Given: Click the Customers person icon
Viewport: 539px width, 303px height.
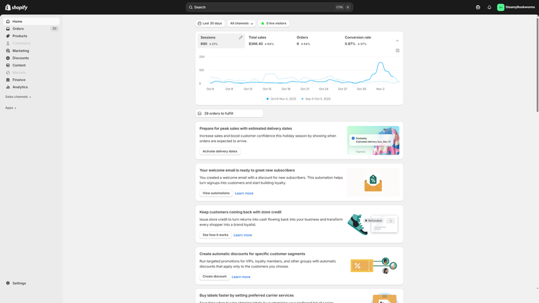Looking at the screenshot, I should [x=8, y=43].
